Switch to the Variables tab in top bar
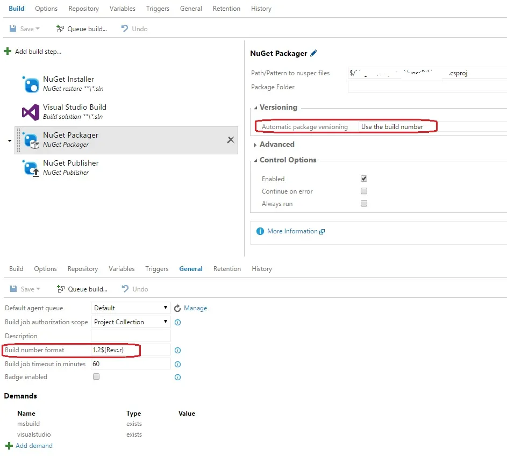Image resolution: width=507 pixels, height=456 pixels. tap(122, 9)
